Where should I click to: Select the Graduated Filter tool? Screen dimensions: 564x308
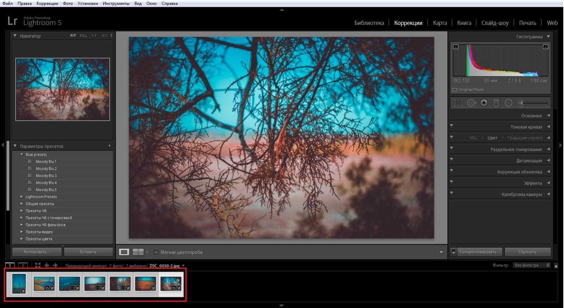(x=496, y=103)
